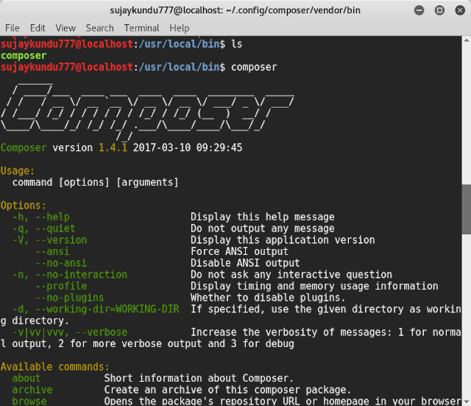Click the scrollbar down arrow

467,402
